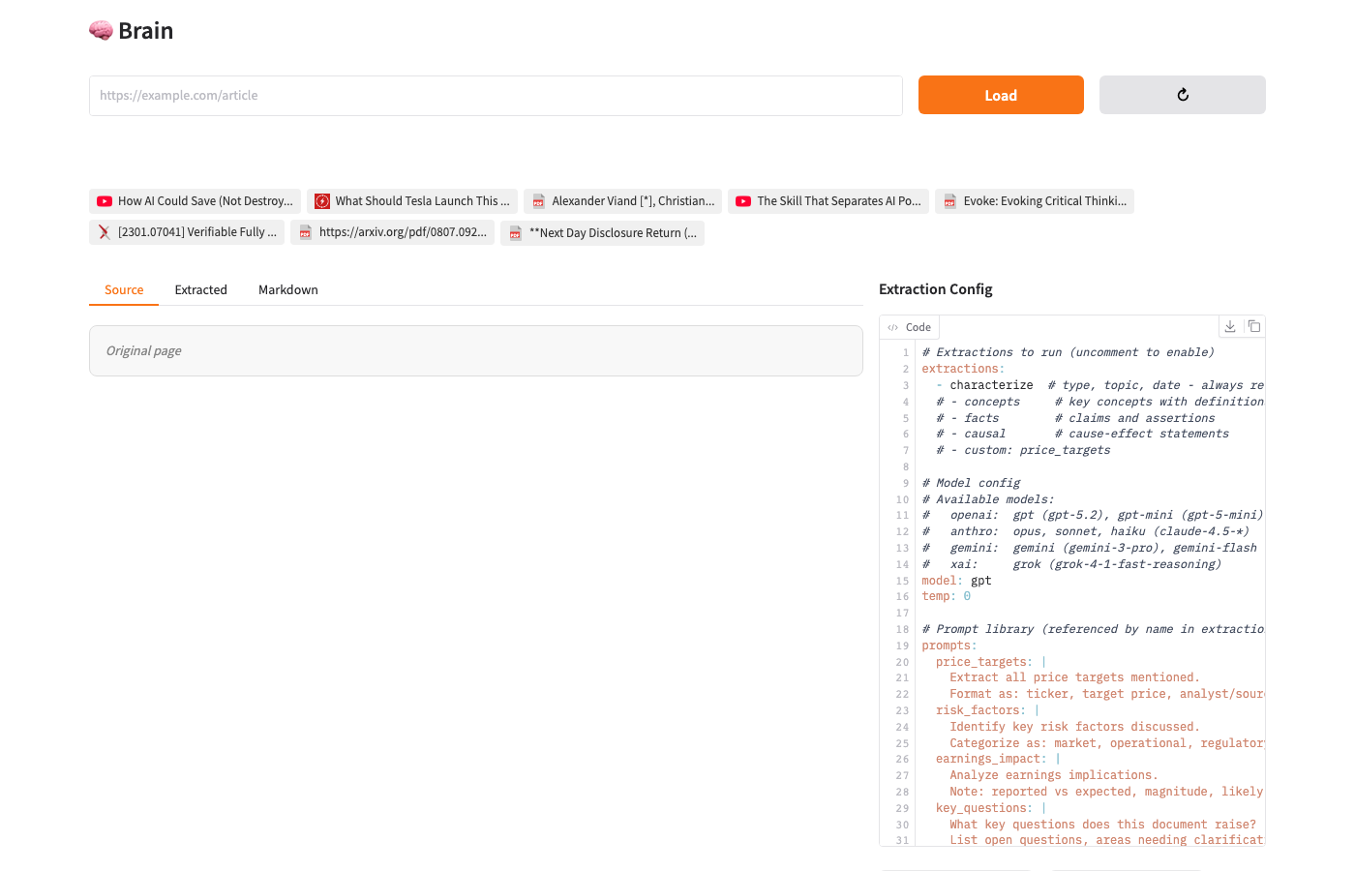Copy the extraction config code
The image size is (1355, 871).
1253,327
